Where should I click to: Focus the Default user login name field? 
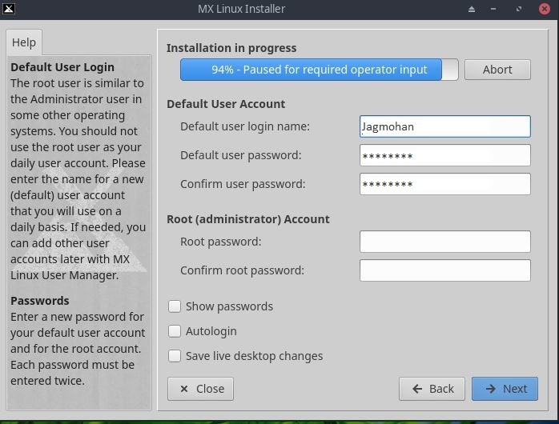[445, 126]
